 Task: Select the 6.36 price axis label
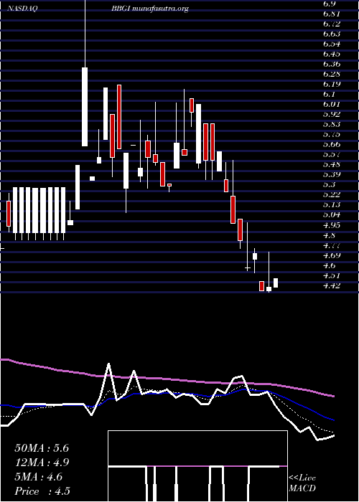(x=332, y=64)
